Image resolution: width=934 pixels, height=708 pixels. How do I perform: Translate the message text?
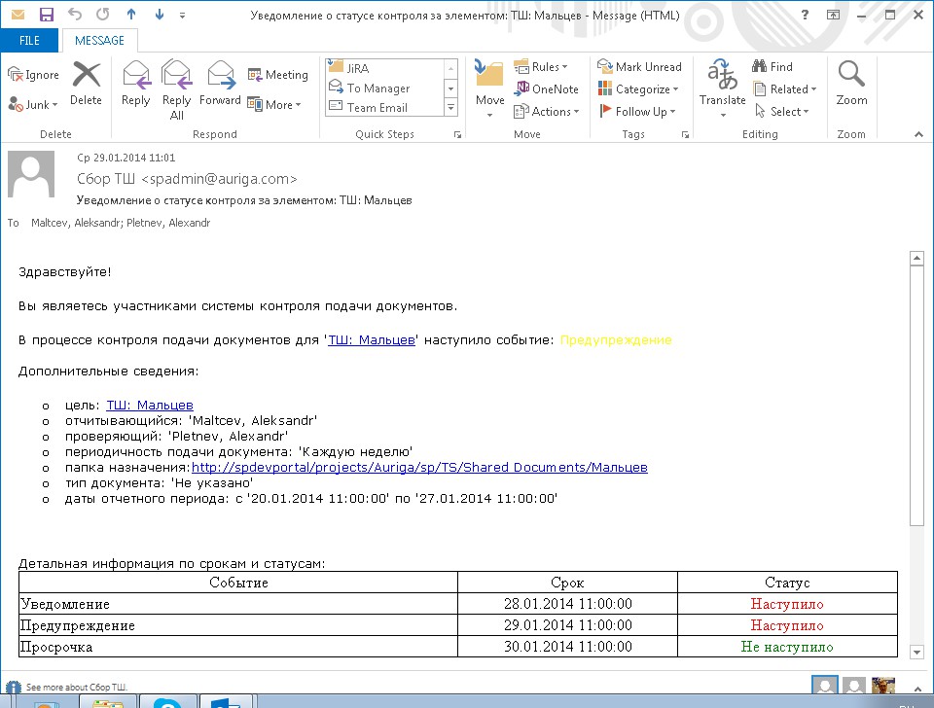pyautogui.click(x=722, y=88)
